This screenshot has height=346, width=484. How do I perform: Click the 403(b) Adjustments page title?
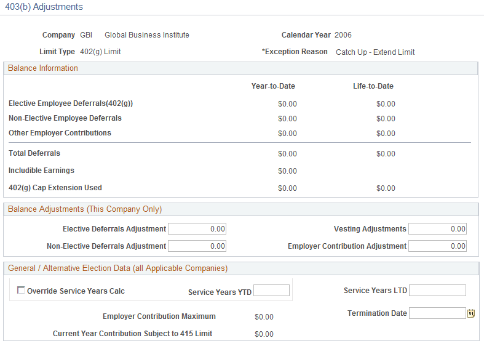[44, 7]
